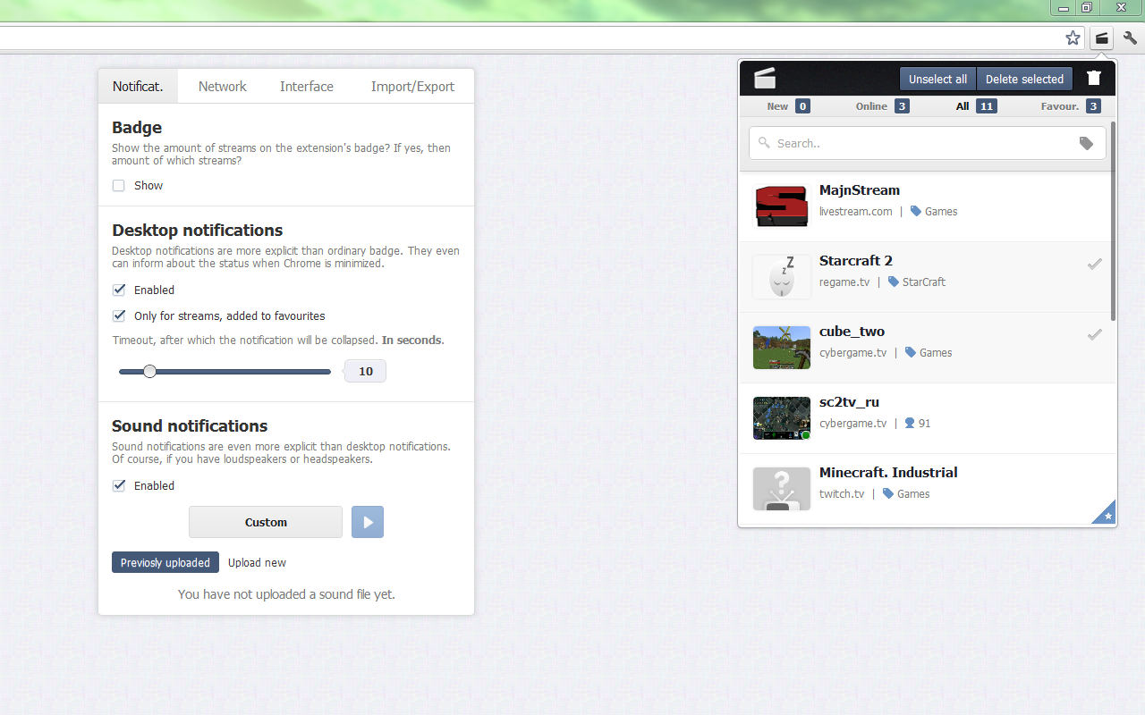The width and height of the screenshot is (1145, 715).
Task: Open the Minecraft. Industrial placeholder thumbnail
Action: coord(782,489)
